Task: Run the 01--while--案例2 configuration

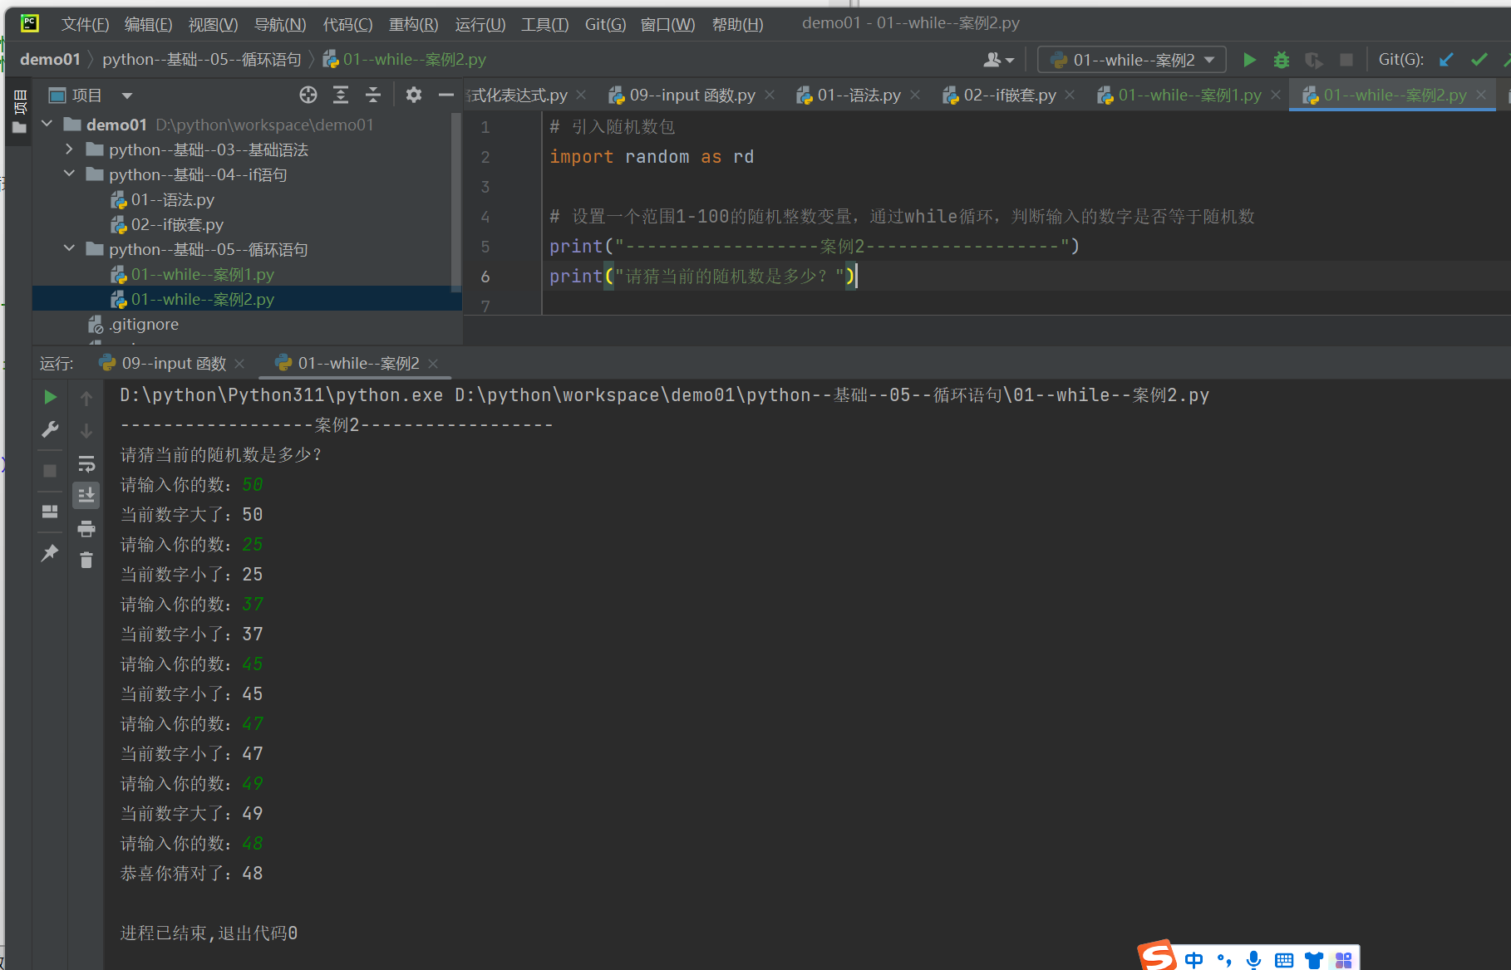Action: (1249, 60)
